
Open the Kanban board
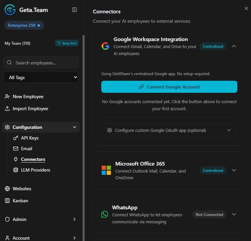click(20, 201)
